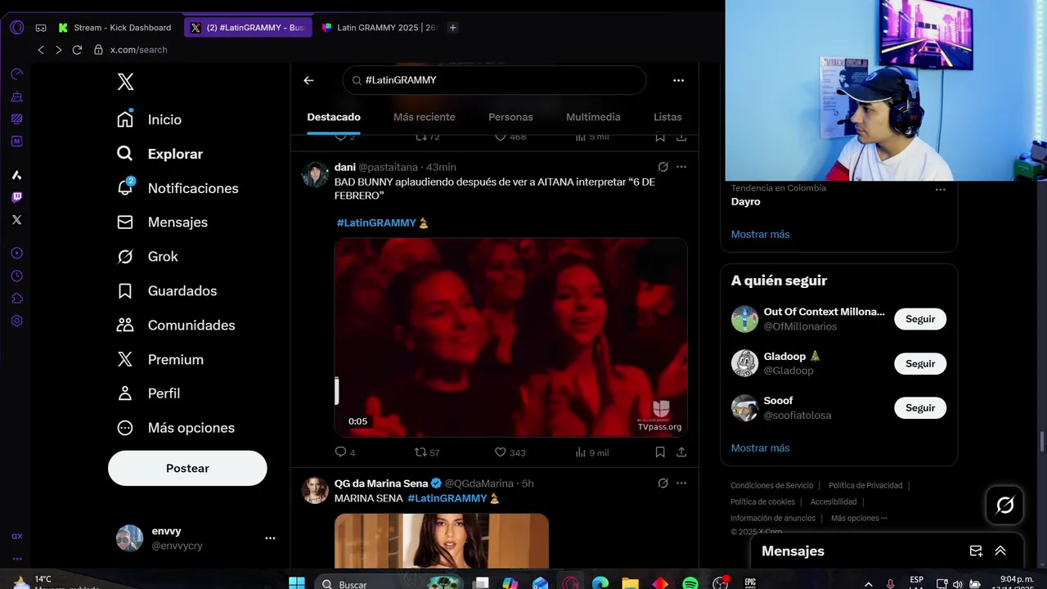Open QG da Marina Sena profile name

pyautogui.click(x=381, y=483)
